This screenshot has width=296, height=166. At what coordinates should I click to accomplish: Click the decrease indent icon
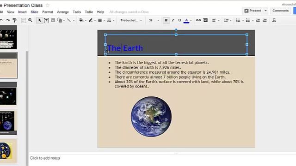click(258, 20)
